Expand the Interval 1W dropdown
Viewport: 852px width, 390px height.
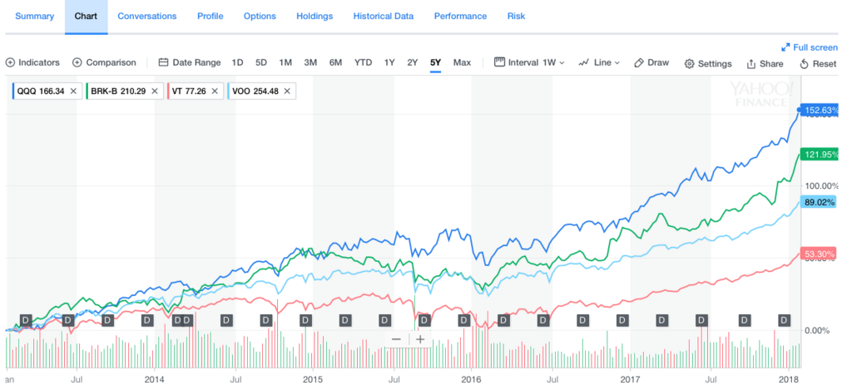point(529,62)
